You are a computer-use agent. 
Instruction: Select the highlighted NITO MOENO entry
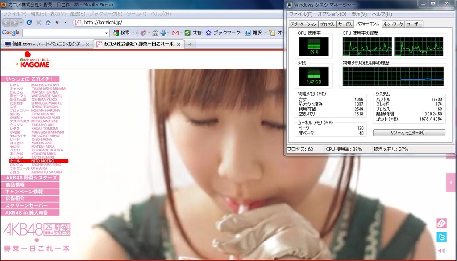39,161
